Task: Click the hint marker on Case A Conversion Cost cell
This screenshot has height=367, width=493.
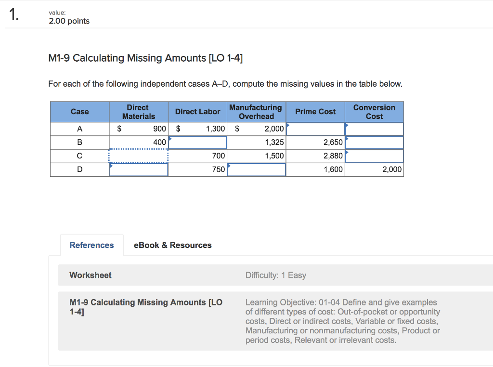Action: [348, 125]
